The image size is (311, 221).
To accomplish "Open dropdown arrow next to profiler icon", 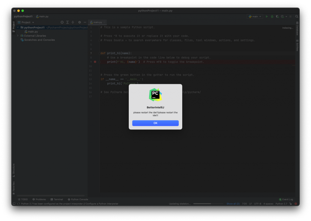I will 286,17.
